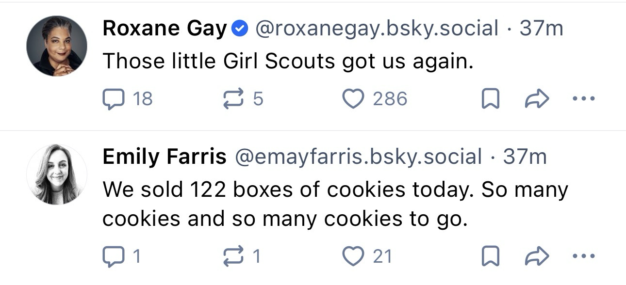This screenshot has width=626, height=285.
Task: Share Emily Farris's cookies post
Action: (537, 256)
